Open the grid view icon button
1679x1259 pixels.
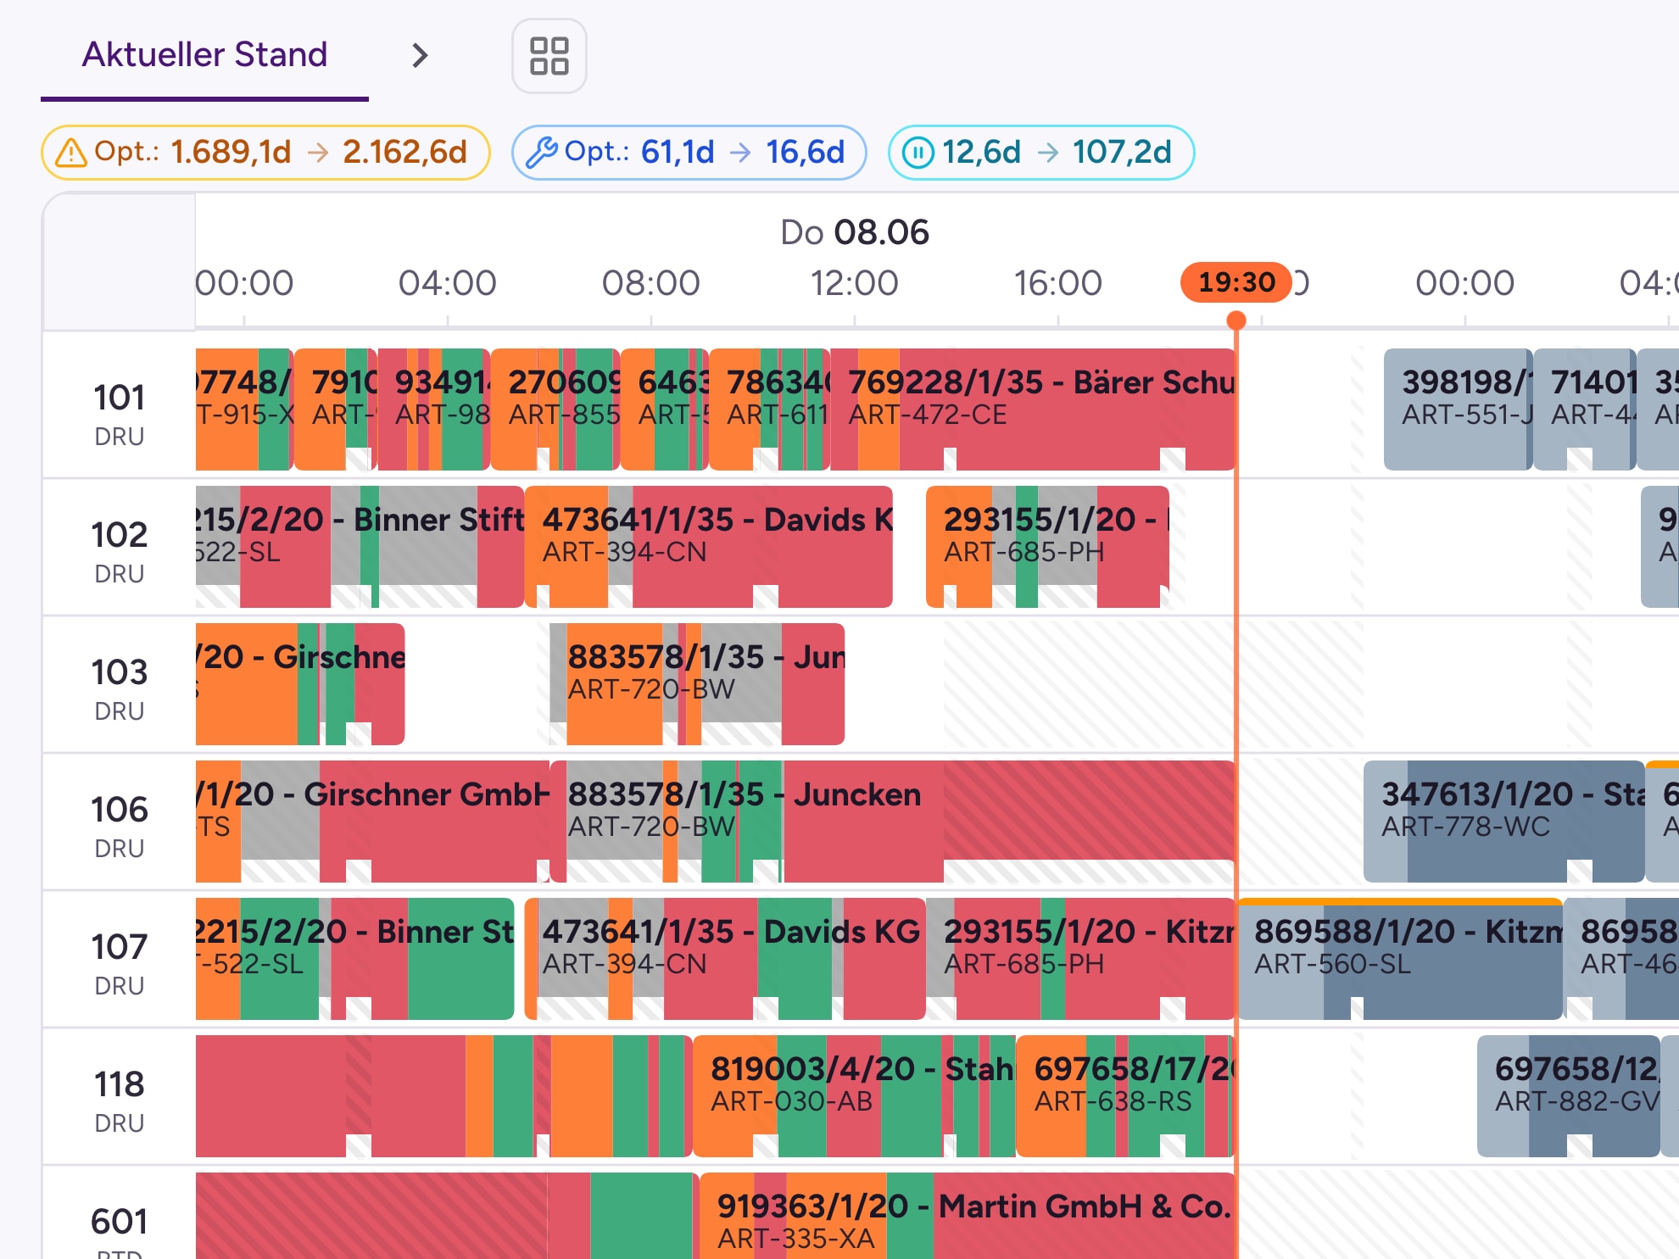(x=549, y=56)
